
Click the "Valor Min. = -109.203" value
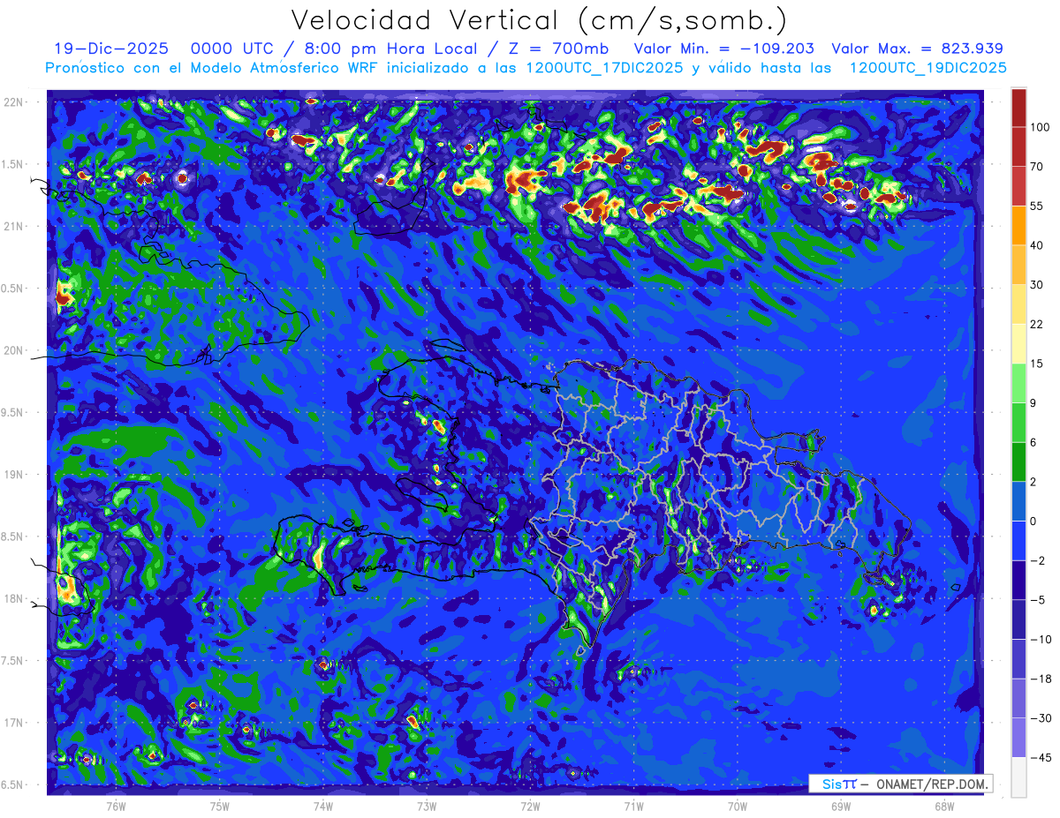tap(724, 49)
